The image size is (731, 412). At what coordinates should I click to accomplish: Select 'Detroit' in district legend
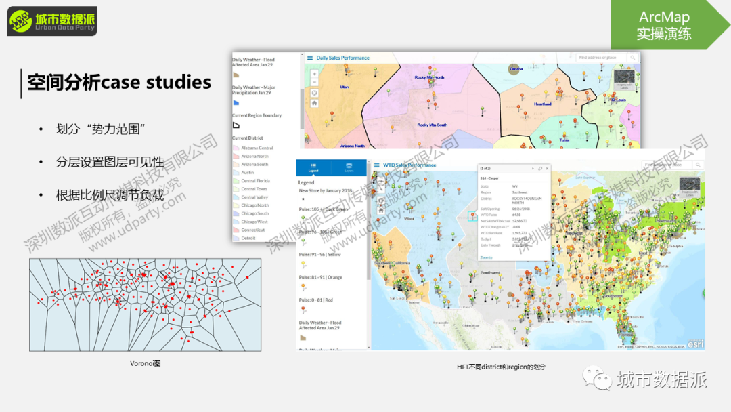click(248, 238)
